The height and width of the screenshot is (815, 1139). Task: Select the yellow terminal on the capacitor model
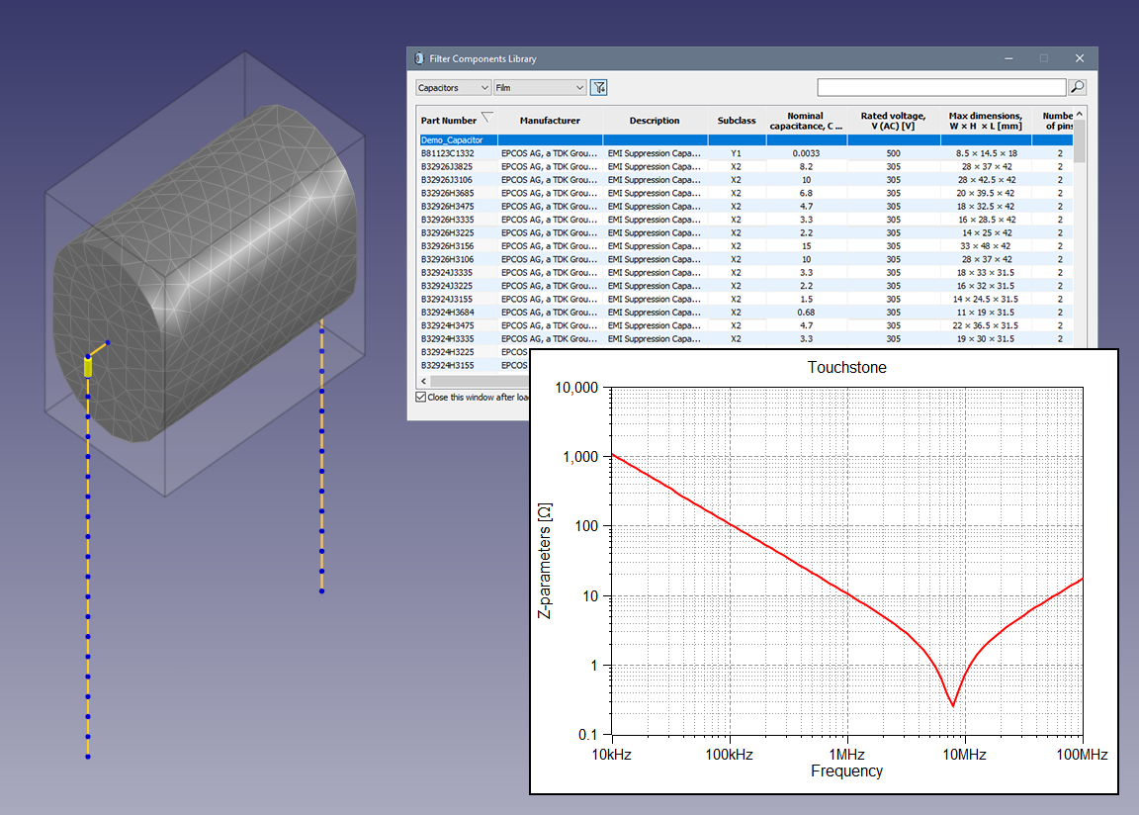click(x=88, y=367)
